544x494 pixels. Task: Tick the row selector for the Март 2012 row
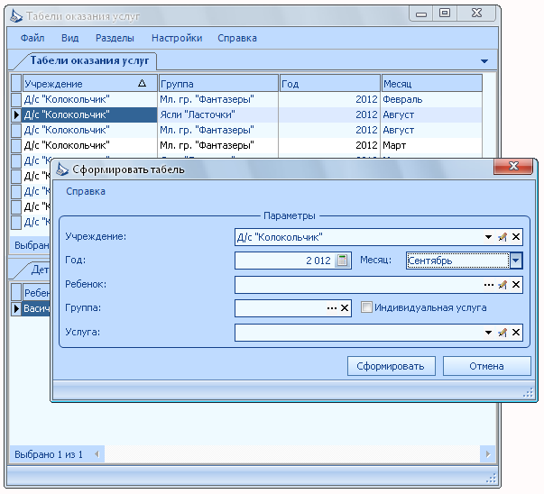point(16,145)
